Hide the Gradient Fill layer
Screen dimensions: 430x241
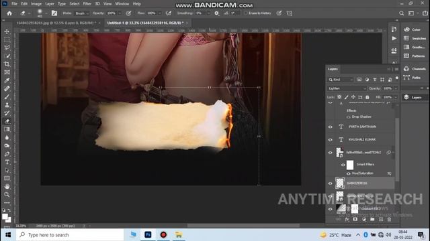(330, 209)
